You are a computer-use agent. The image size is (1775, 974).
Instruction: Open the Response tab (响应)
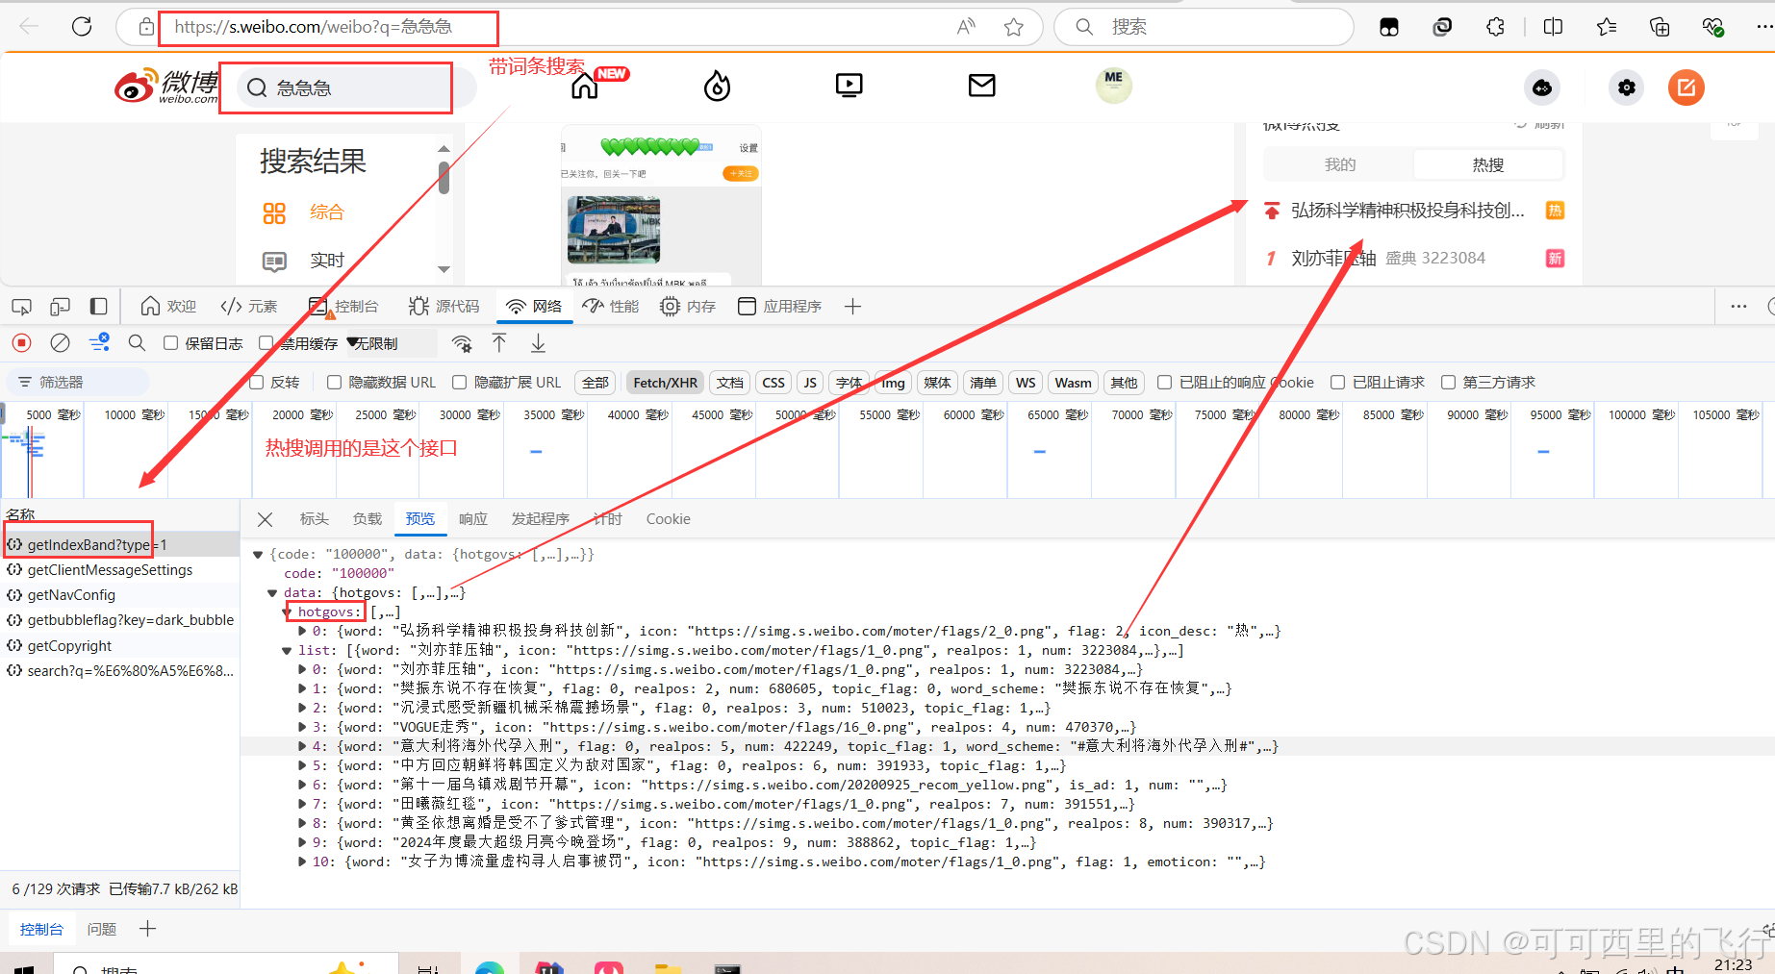tap(472, 519)
